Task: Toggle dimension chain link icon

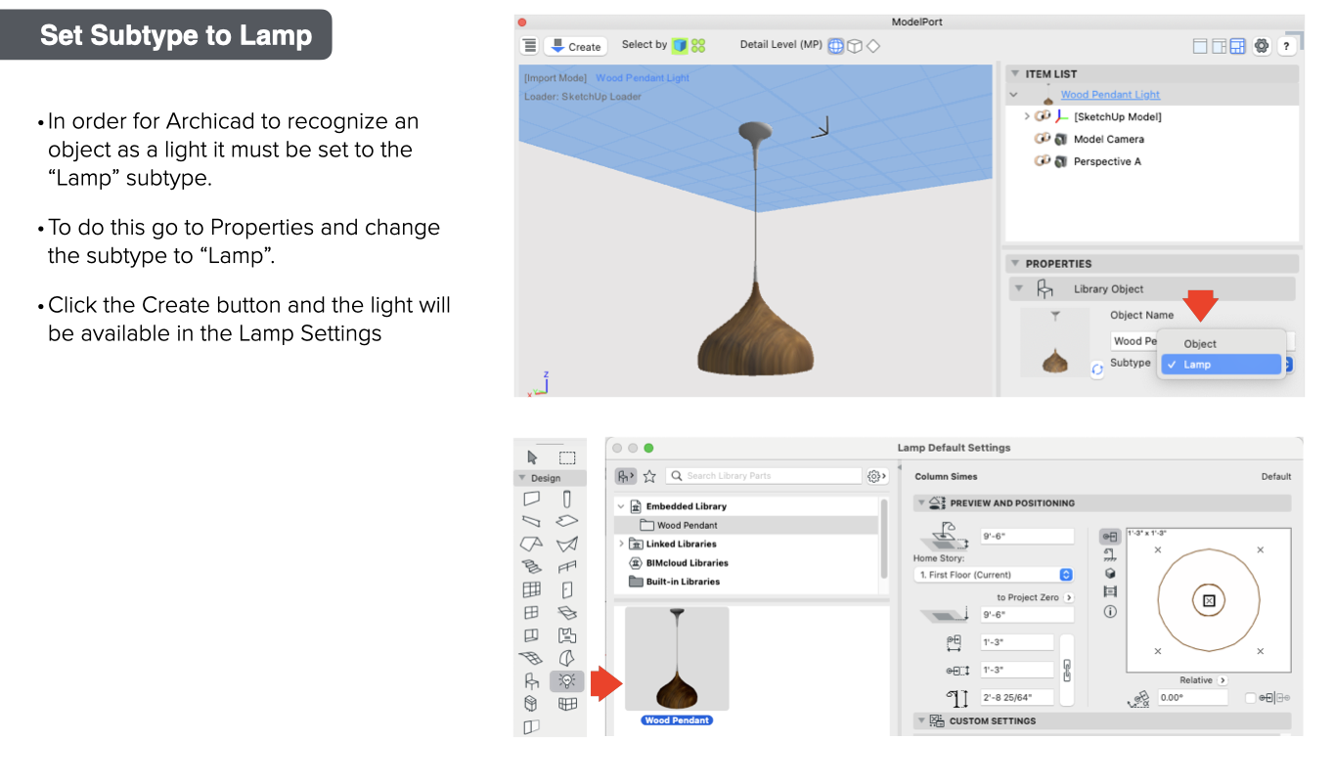Action: tap(1067, 670)
